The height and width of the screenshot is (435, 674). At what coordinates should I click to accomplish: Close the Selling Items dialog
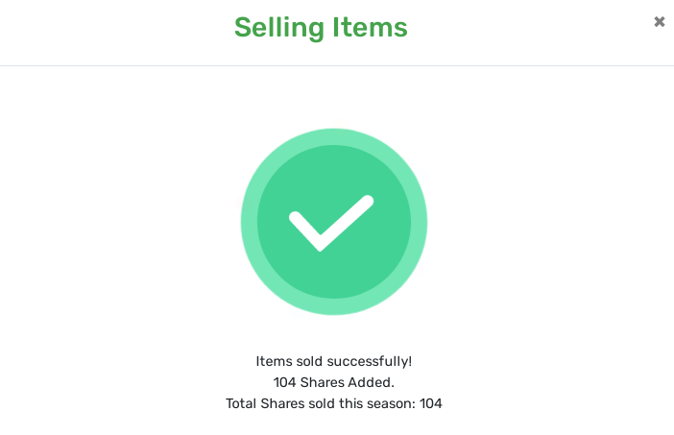point(660,21)
